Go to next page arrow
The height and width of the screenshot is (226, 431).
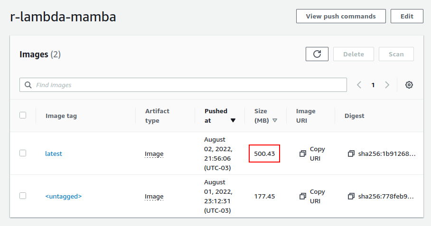click(x=387, y=85)
